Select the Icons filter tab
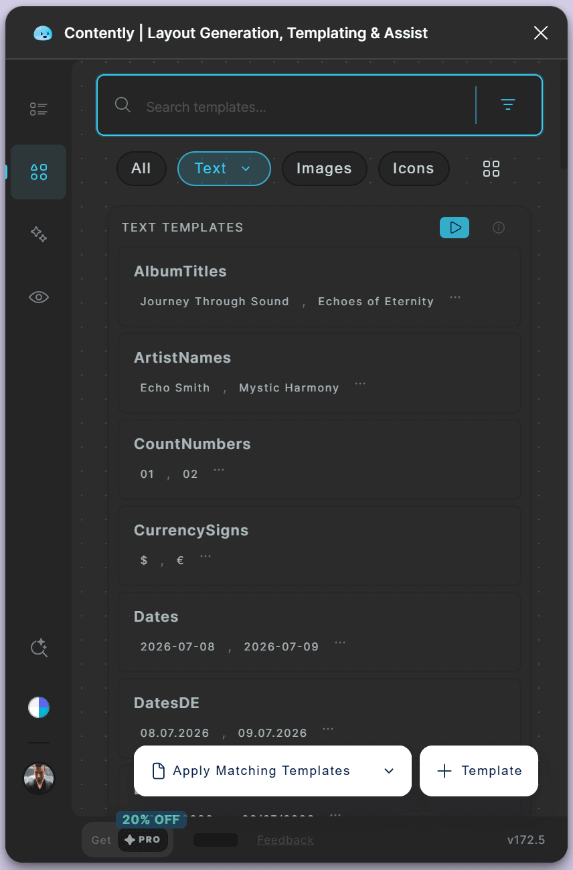 (x=413, y=169)
